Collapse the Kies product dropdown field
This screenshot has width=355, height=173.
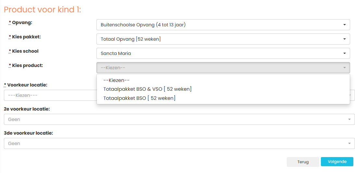click(x=223, y=68)
